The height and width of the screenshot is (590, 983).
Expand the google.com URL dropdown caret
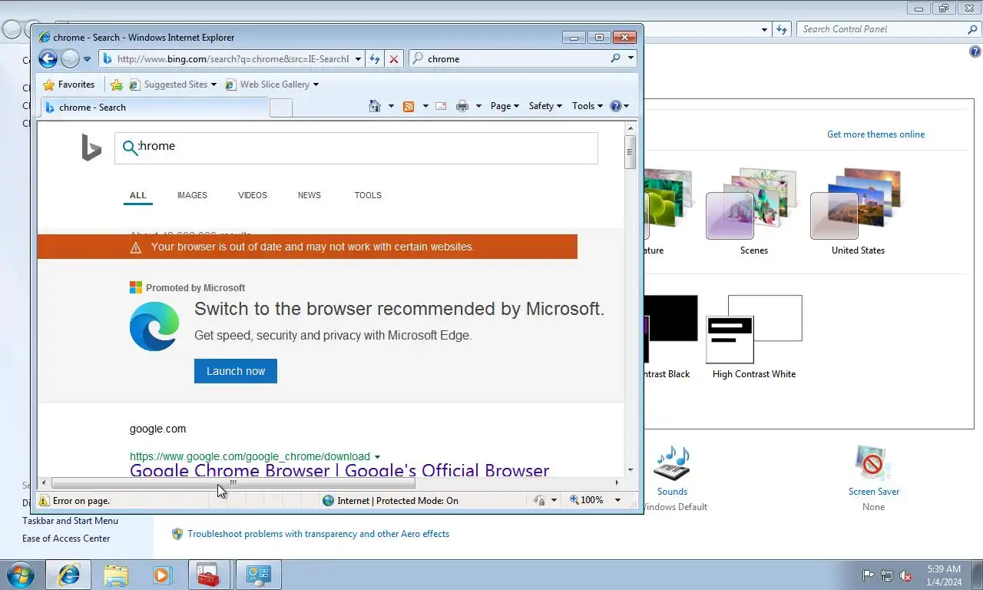pyautogui.click(x=377, y=456)
